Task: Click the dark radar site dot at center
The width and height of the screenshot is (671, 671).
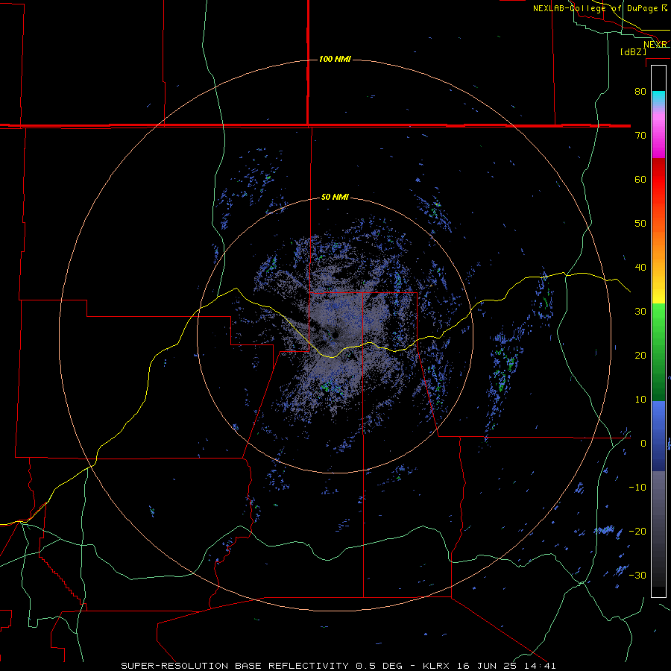Action: click(335, 334)
